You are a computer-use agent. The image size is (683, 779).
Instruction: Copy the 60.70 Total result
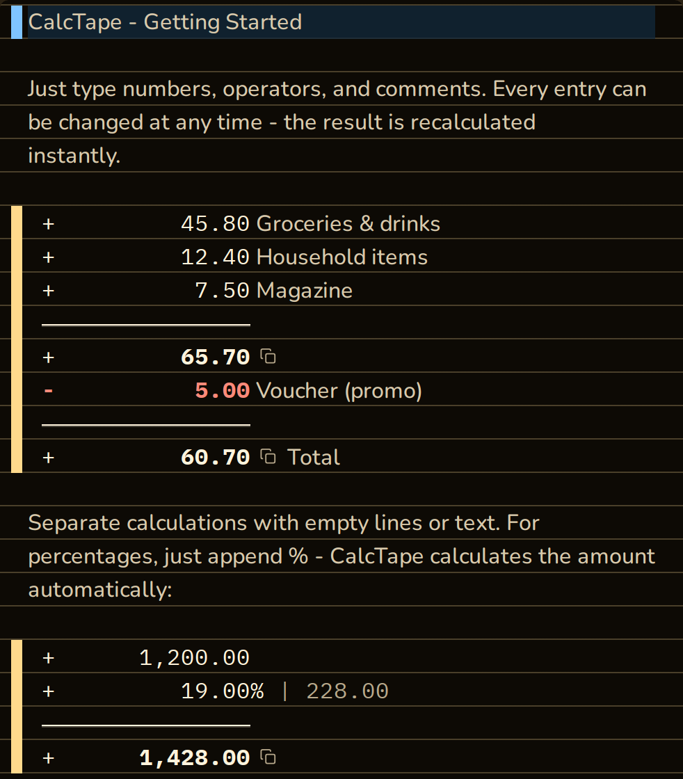(x=268, y=456)
